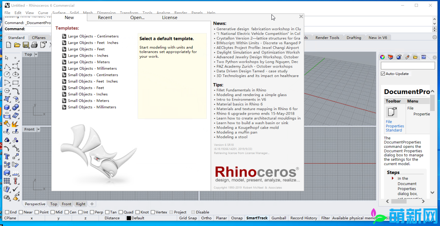Enable the Perp osnap checkbox

[x=92, y=212]
